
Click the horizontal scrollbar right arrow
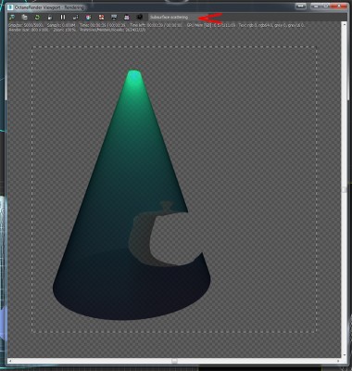click(x=339, y=361)
